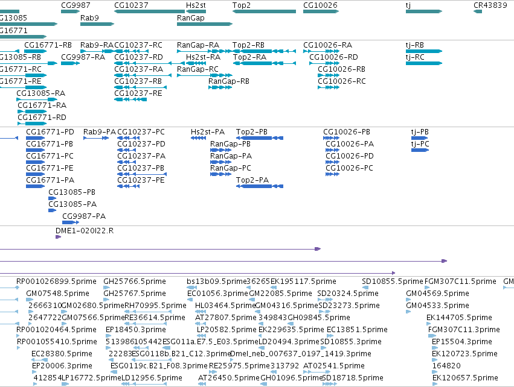Click the tj-RB transcript label
Image resolution: width=514 pixels, height=387 pixels.
tap(415, 45)
